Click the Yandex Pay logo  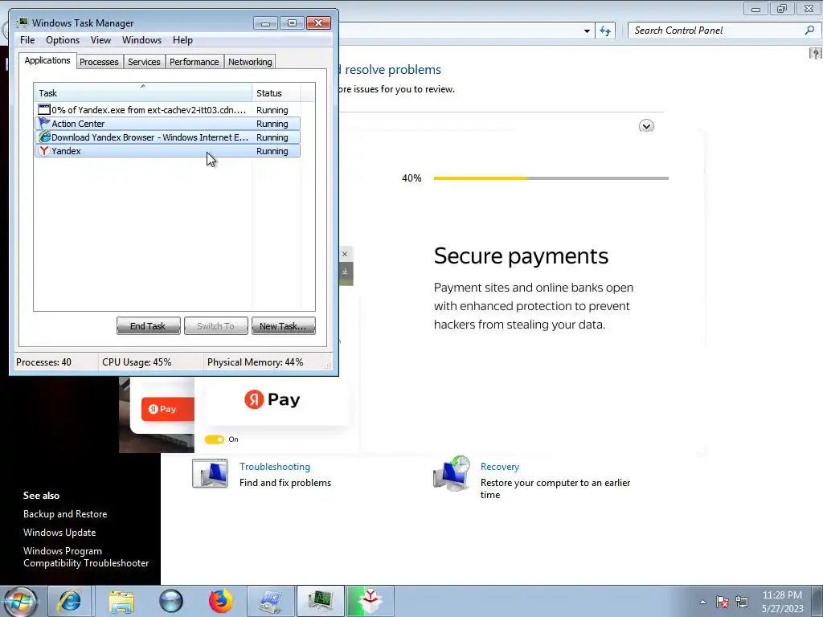(x=272, y=400)
